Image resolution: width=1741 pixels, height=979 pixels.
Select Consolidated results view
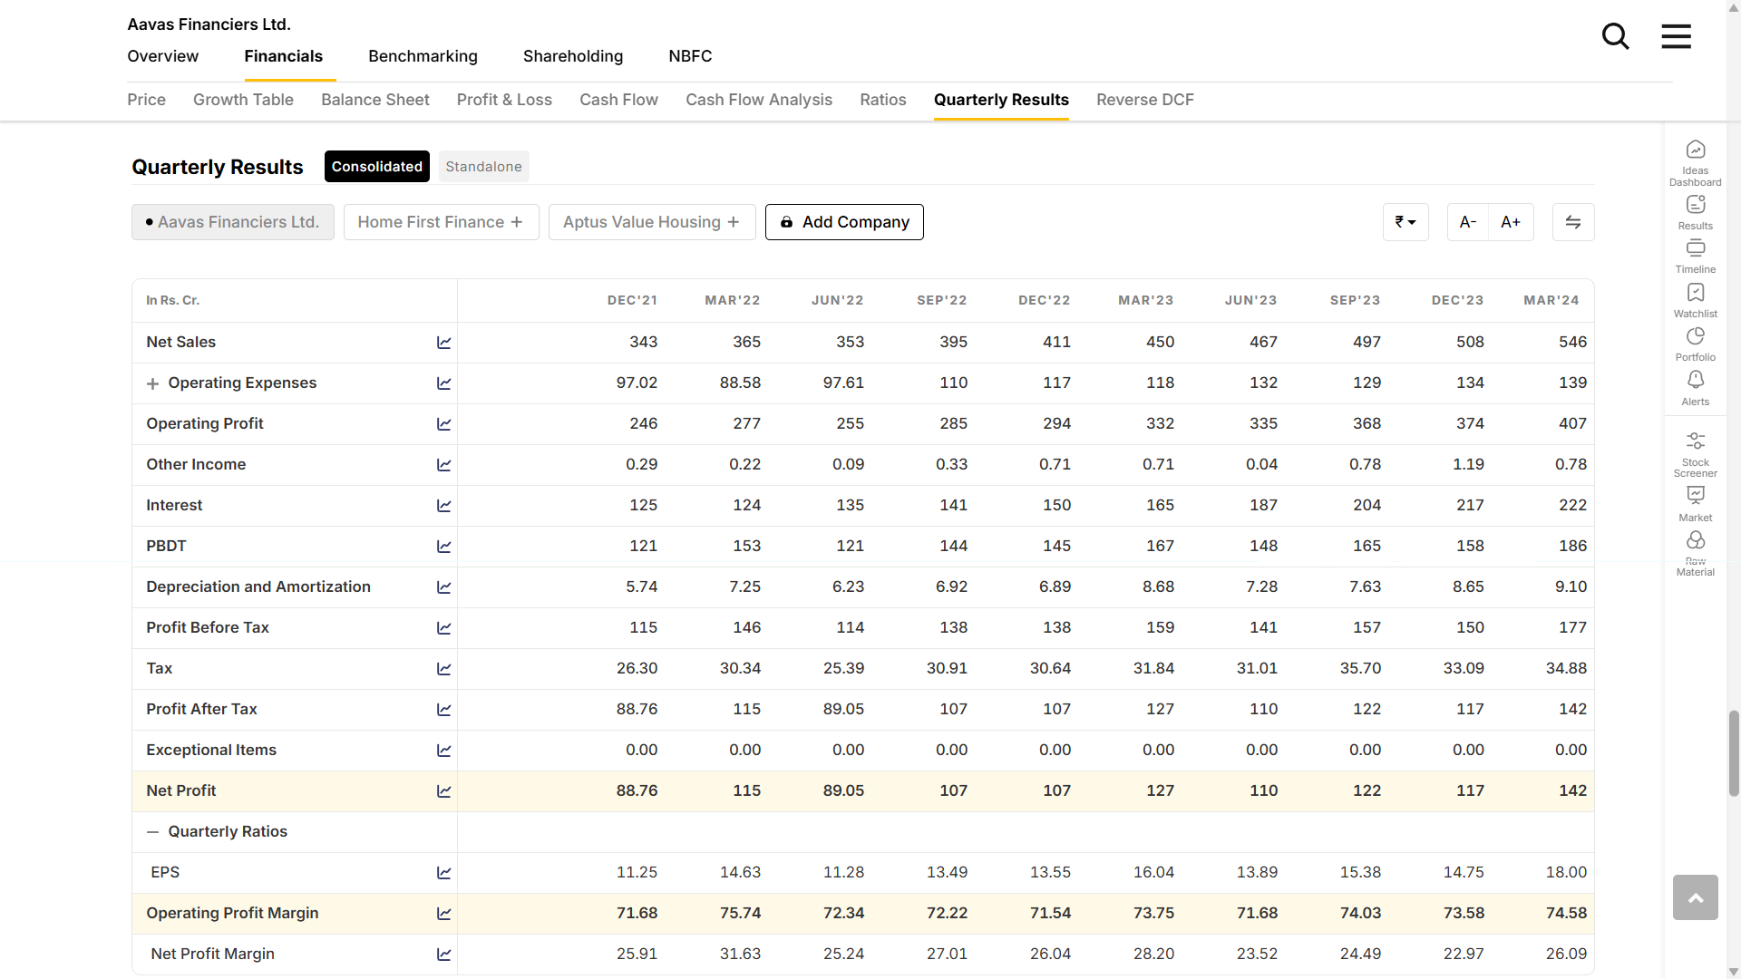[376, 167]
